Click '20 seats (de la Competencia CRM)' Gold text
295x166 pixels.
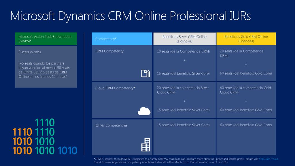[x=242, y=53]
